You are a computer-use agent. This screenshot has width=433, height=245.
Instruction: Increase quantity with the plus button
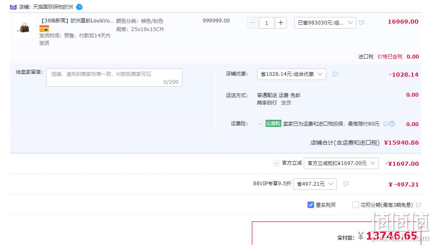click(x=280, y=23)
